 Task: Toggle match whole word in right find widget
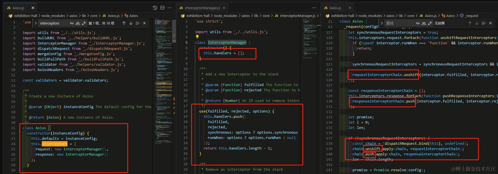coord(424,23)
